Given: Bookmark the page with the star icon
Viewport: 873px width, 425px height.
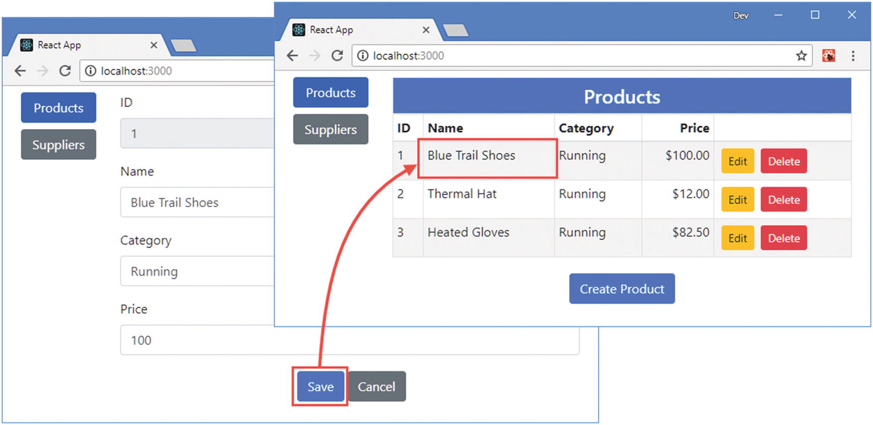Looking at the screenshot, I should pos(801,56).
